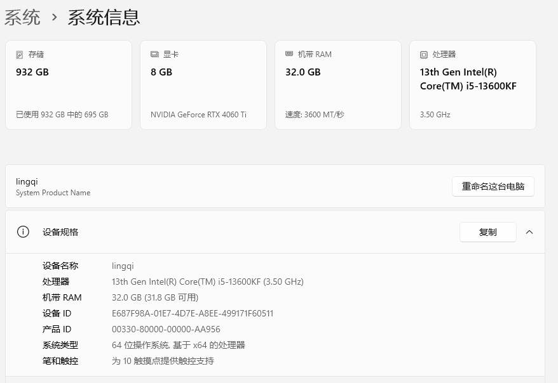Click the 产品 ID value 00330-80000-00000-AA956
The image size is (558, 383).
166,329
